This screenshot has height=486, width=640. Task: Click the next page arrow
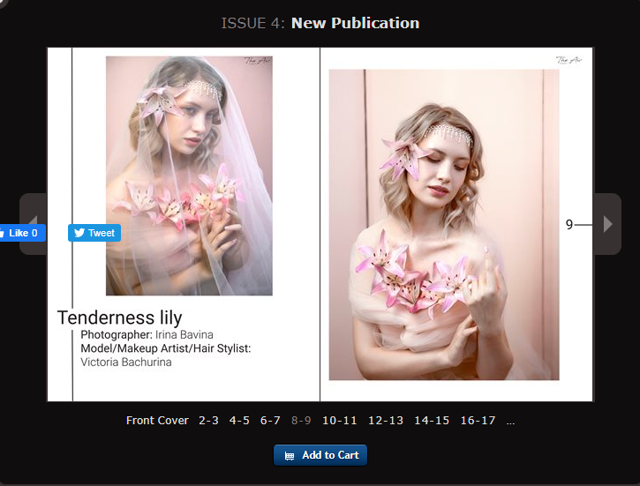(x=607, y=224)
